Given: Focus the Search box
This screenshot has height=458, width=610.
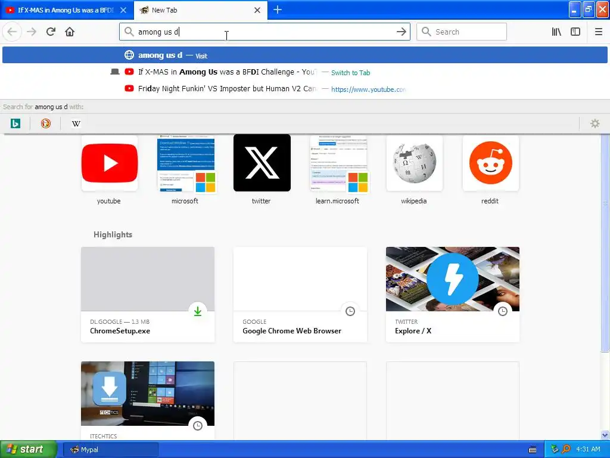Looking at the screenshot, I should pyautogui.click(x=462, y=32).
